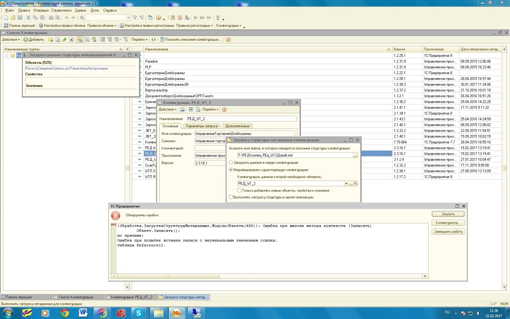
Task: Click the Закрыть button in the error dialog
Action: 448,214
